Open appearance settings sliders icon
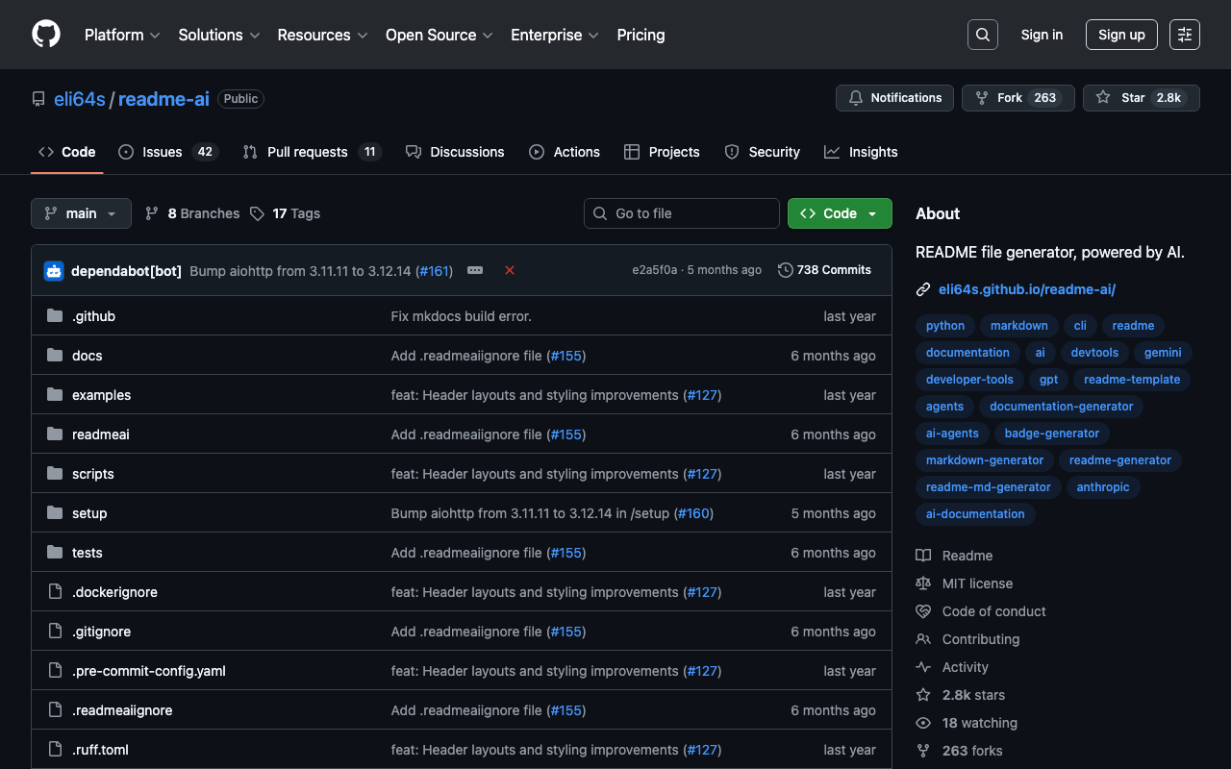This screenshot has width=1231, height=769. tap(1184, 35)
